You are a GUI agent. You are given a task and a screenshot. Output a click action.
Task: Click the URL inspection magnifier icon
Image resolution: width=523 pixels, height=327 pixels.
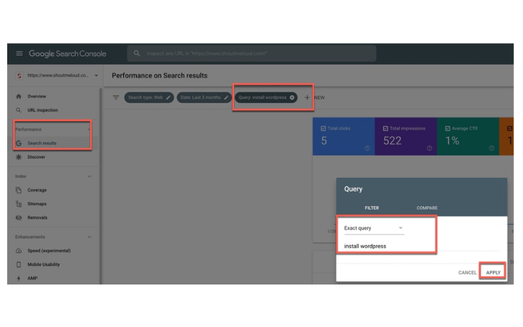click(x=19, y=110)
